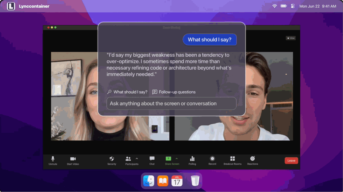Image resolution: width=343 pixels, height=192 pixels.
Task: Expand the Share Screen options caret
Action: pos(177,158)
